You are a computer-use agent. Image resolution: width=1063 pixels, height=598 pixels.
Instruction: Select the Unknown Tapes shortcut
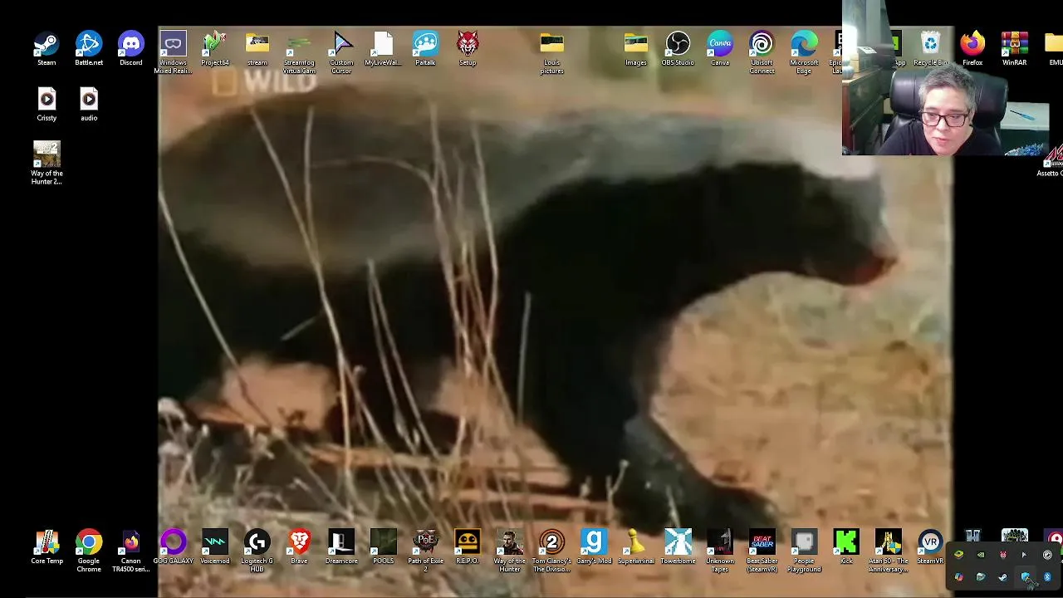click(720, 550)
